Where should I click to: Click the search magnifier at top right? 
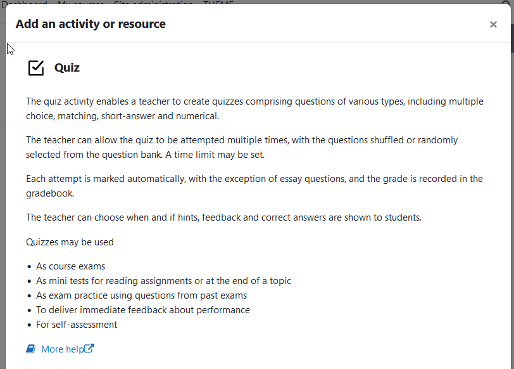coord(506,3)
